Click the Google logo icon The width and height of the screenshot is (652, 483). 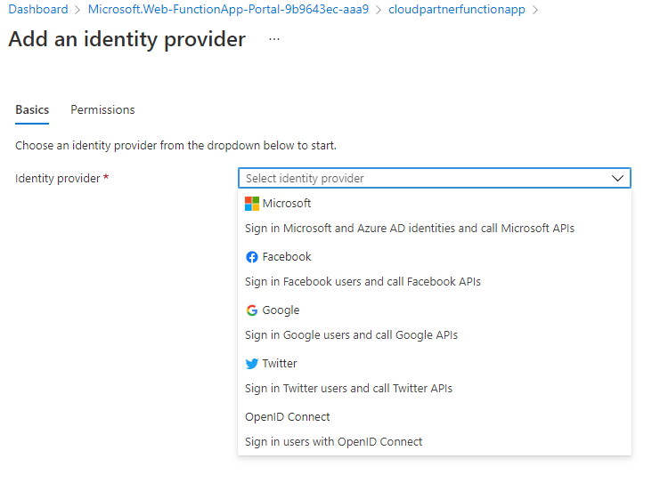(x=252, y=310)
